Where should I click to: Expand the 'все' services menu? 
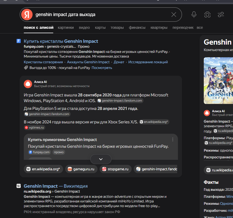[x=200, y=27]
